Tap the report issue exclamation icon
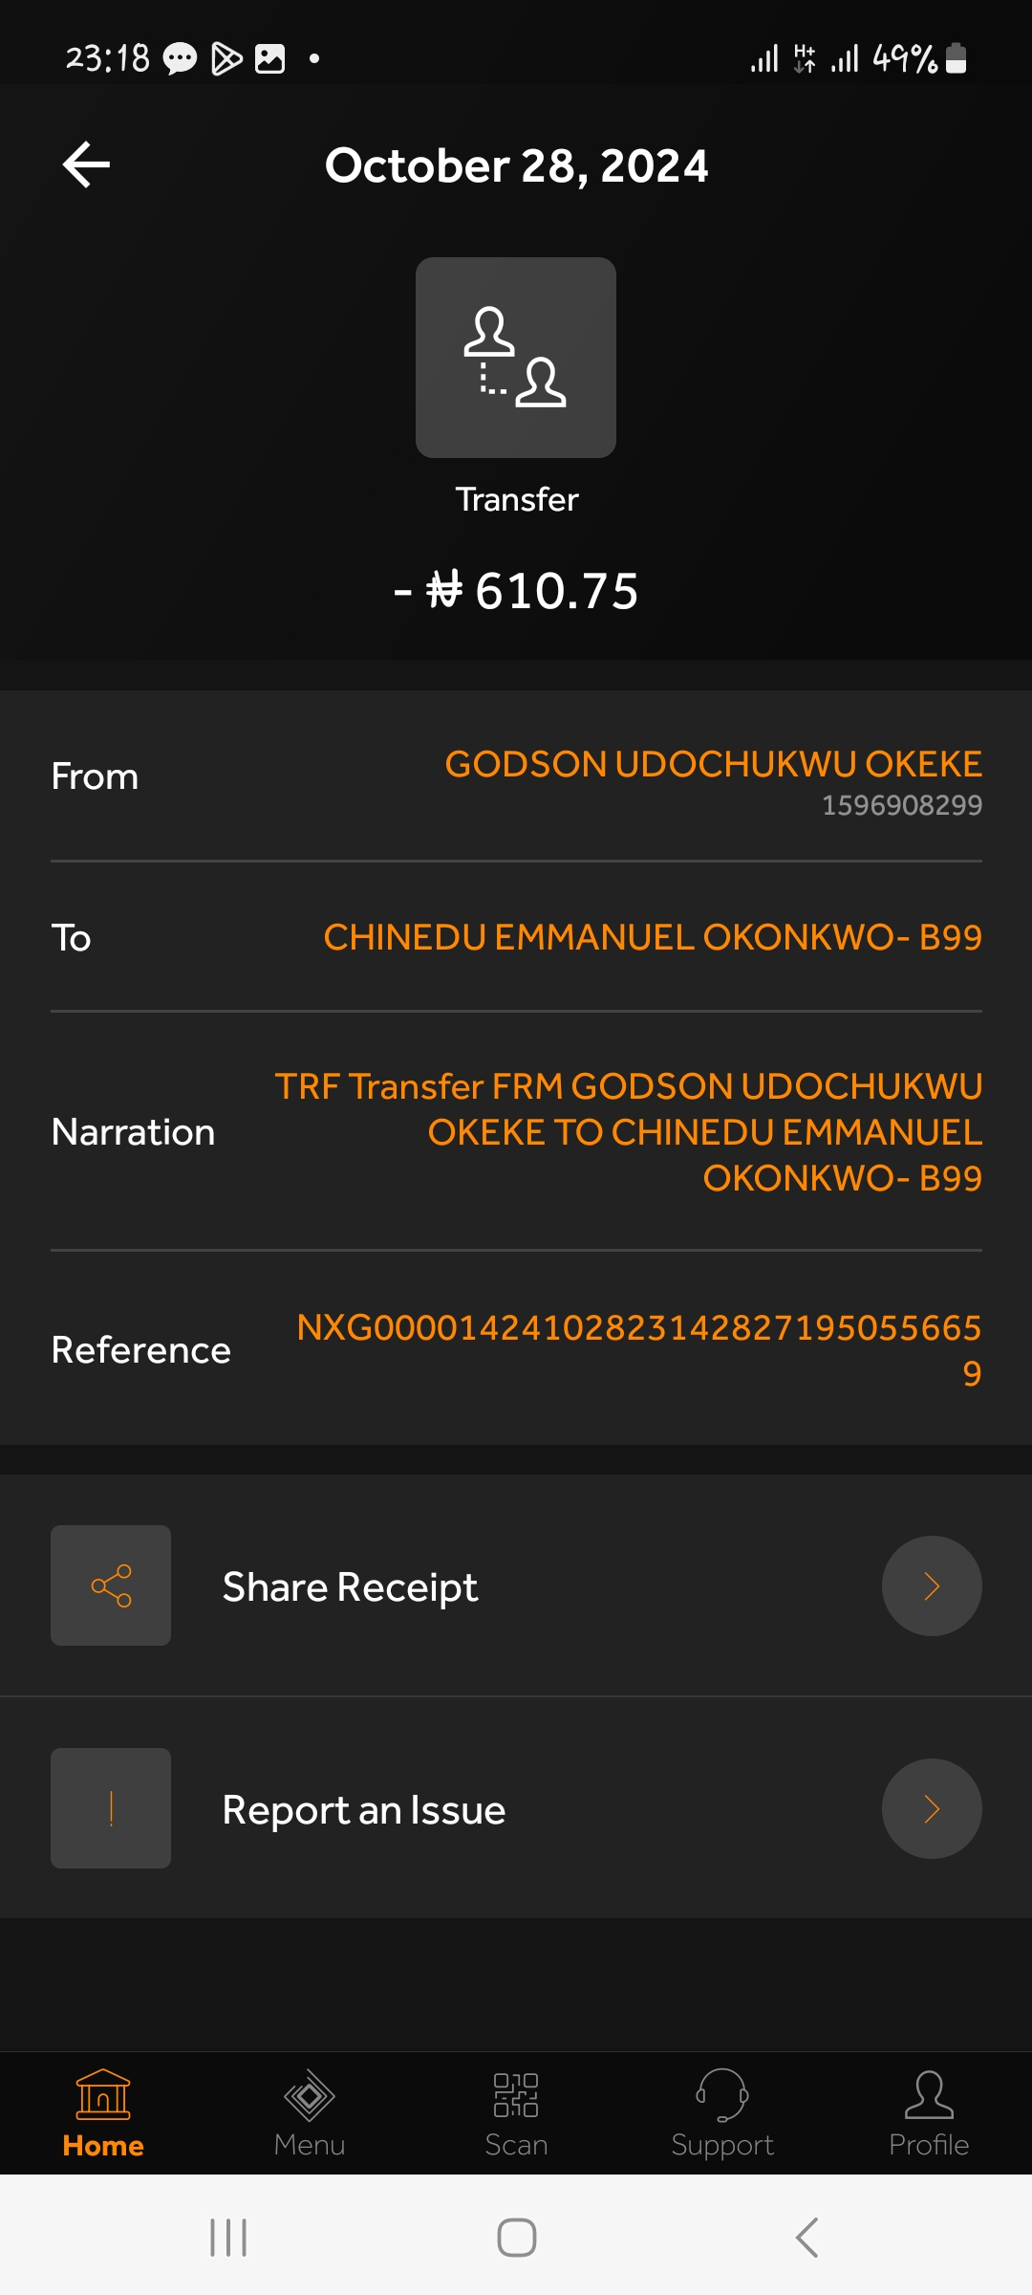 [x=111, y=1808]
